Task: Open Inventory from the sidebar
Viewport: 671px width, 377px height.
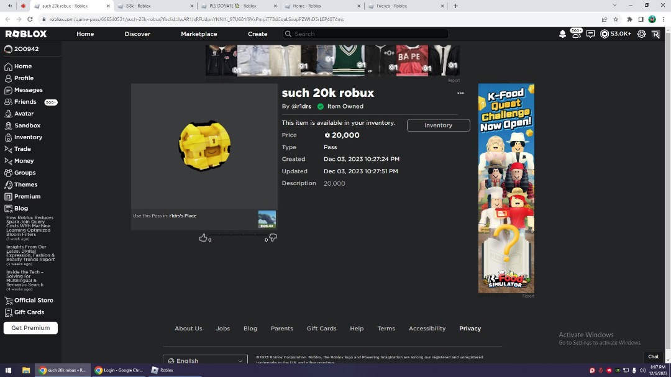Action: pyautogui.click(x=28, y=137)
